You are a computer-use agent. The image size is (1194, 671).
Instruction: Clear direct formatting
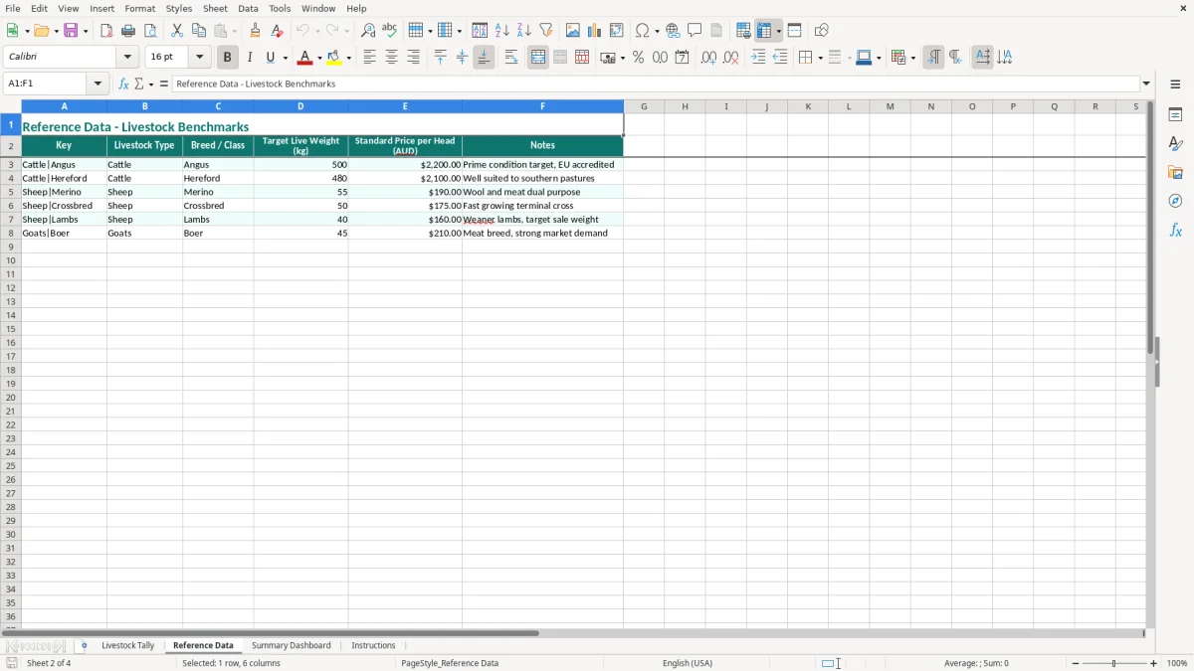click(x=277, y=31)
